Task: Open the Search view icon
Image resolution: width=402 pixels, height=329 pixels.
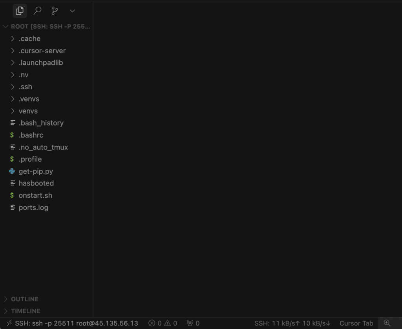Action: 37,11
